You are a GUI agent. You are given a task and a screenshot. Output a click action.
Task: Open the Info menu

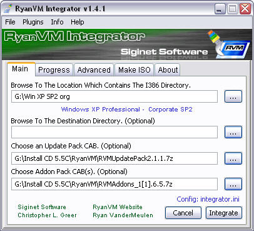click(57, 22)
